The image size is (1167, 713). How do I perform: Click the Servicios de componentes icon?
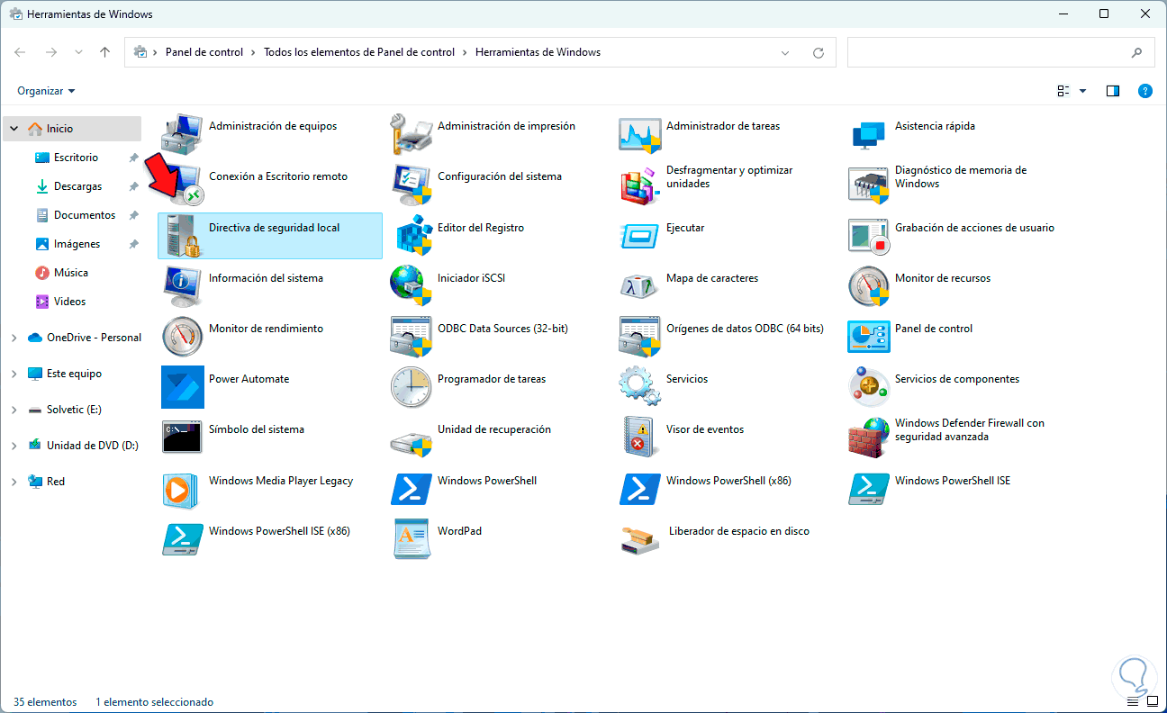(869, 387)
